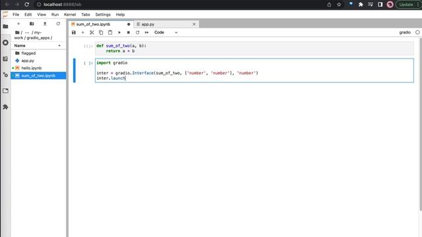This screenshot has width=422, height=237.
Task: Select hello.ipynb in the file browser
Action: click(38, 68)
